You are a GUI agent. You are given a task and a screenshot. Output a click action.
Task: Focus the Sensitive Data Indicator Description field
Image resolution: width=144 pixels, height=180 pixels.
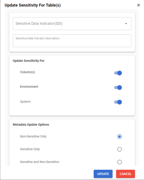coord(72,41)
